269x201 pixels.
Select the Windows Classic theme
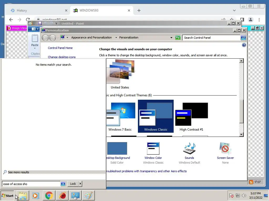[156, 116]
